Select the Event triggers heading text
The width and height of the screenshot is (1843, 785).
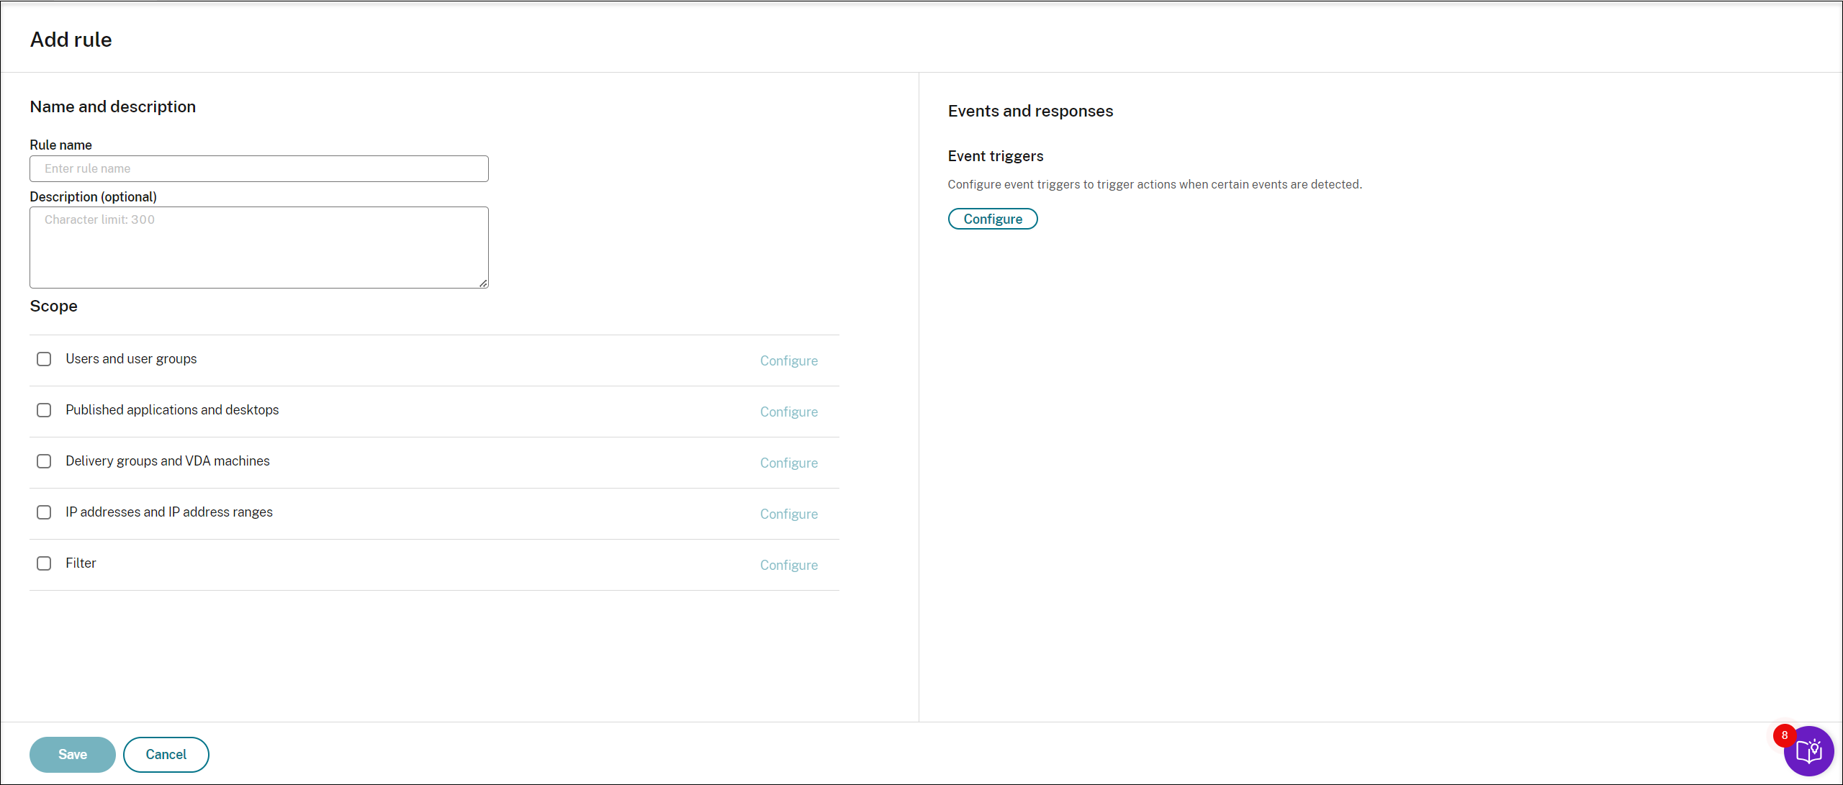click(x=996, y=156)
